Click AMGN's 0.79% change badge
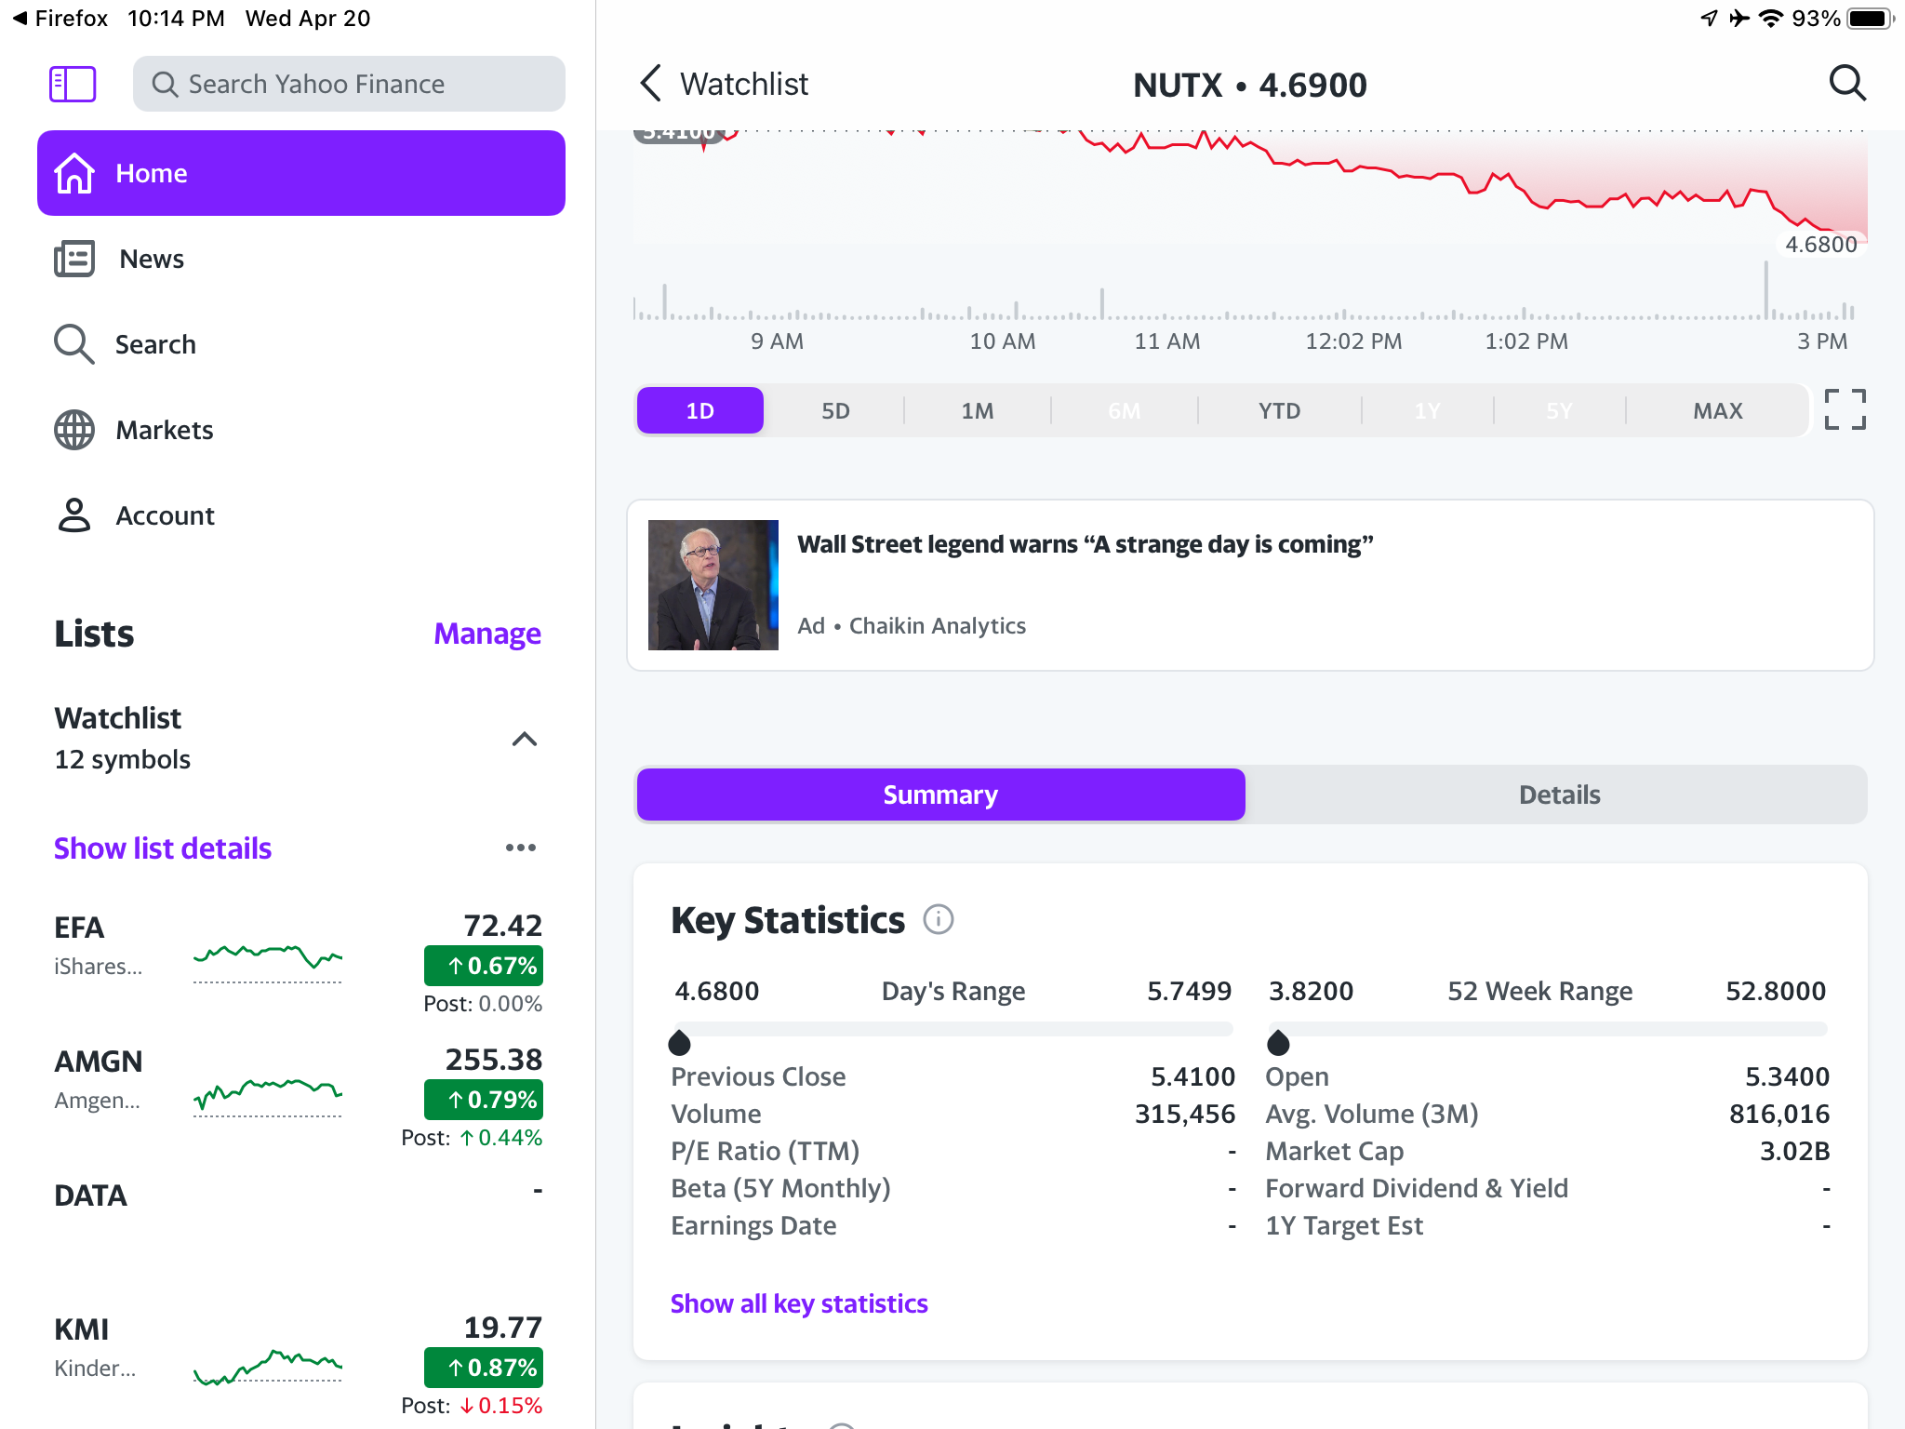Screen dimensions: 1905x1429 click(484, 1100)
